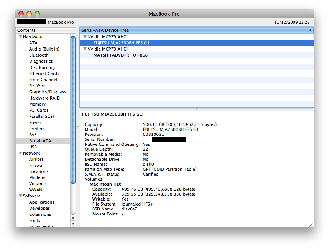Click sidebar scroll down arrow

pos(73,224)
